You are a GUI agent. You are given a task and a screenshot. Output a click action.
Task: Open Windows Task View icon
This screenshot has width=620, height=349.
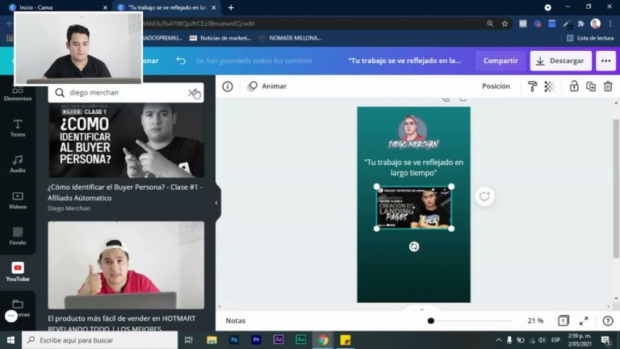[189, 340]
